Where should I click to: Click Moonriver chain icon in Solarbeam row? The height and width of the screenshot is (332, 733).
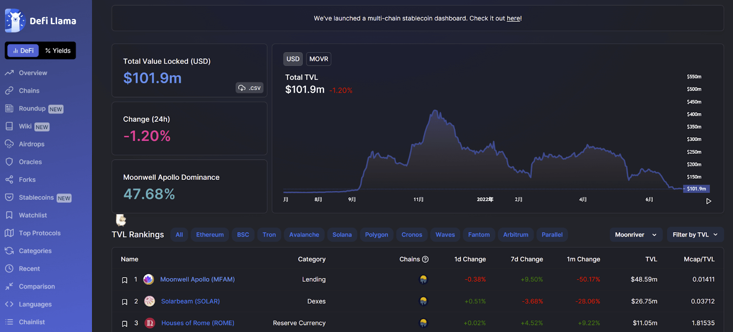[423, 301]
